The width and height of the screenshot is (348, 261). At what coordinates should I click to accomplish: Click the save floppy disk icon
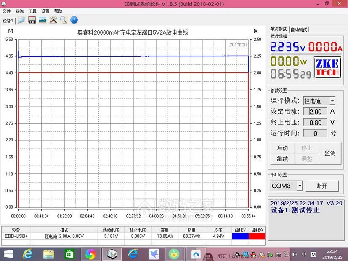click(x=32, y=20)
